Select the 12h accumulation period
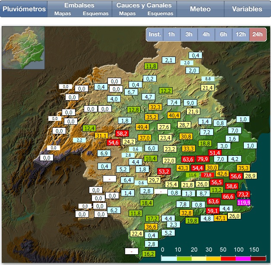Image resolution: width=271 pixels, height=265 pixels. [x=240, y=35]
